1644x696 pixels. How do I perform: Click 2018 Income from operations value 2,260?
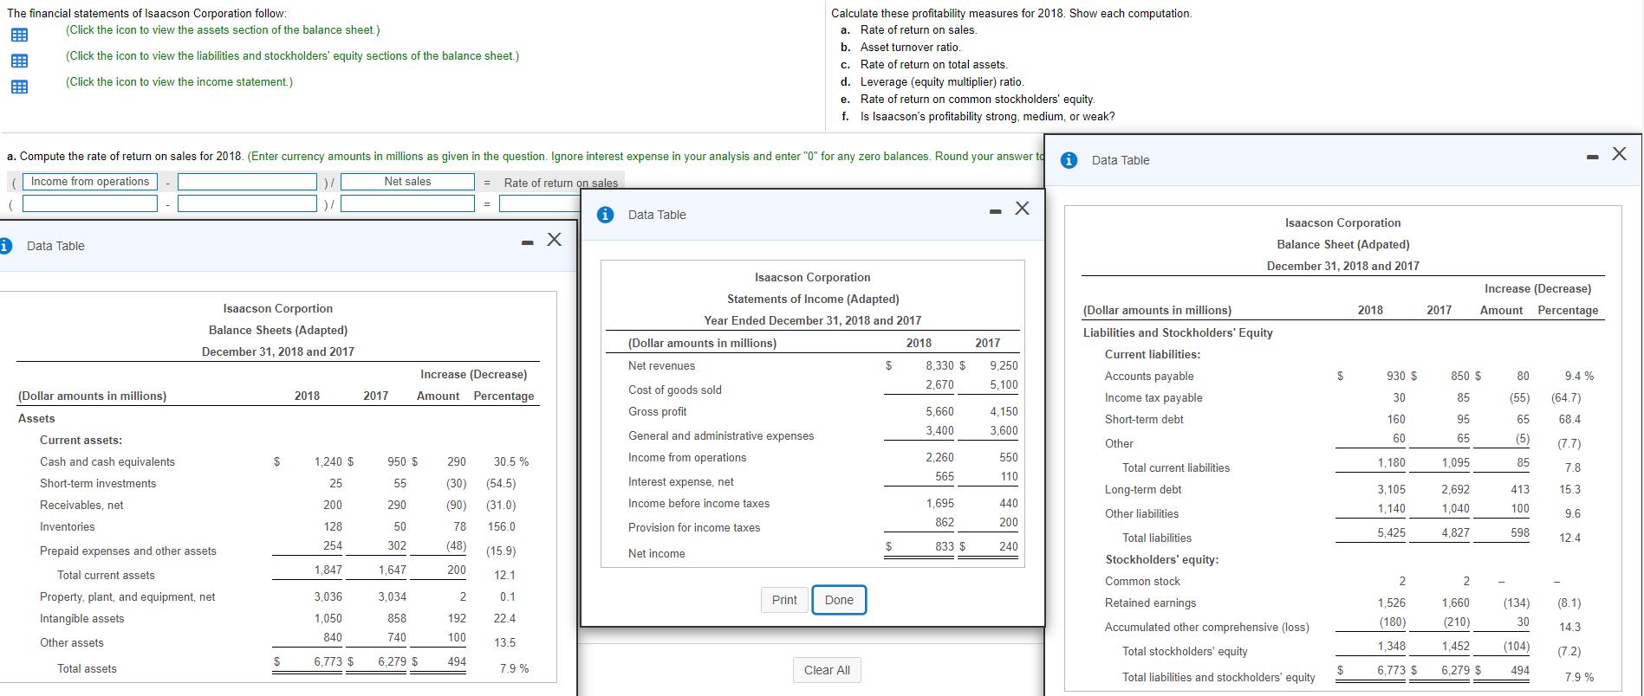[x=939, y=457]
